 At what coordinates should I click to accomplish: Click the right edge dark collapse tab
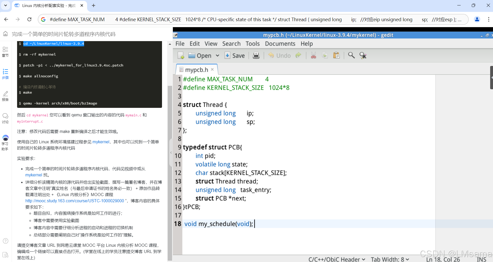pyautogui.click(x=491, y=78)
